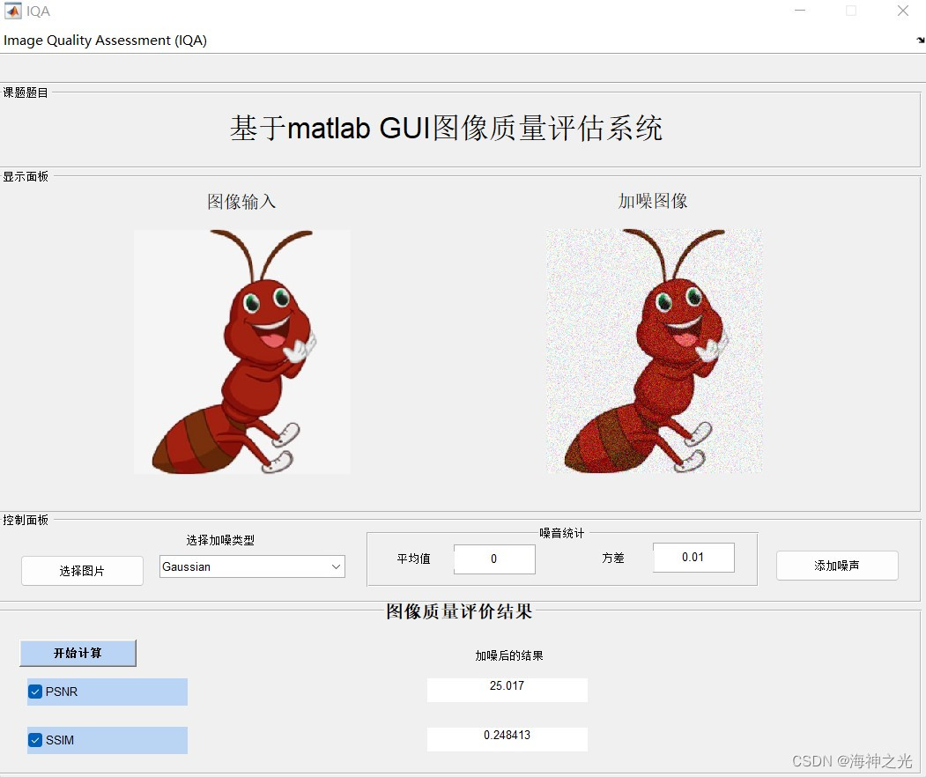Image resolution: width=926 pixels, height=777 pixels.
Task: Open the noise type dropdown showing Gaussian
Action: tap(251, 566)
